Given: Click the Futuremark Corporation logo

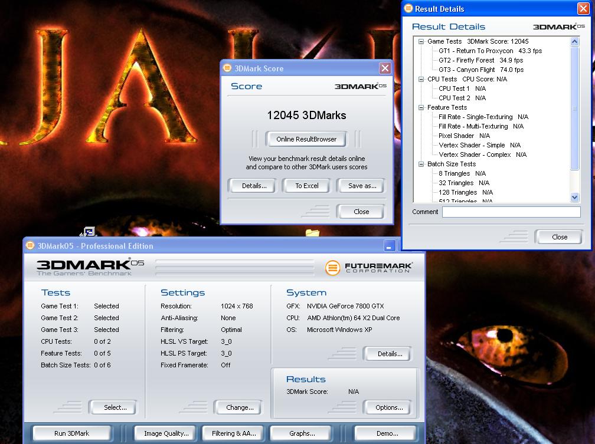Looking at the screenshot, I should 368,268.
